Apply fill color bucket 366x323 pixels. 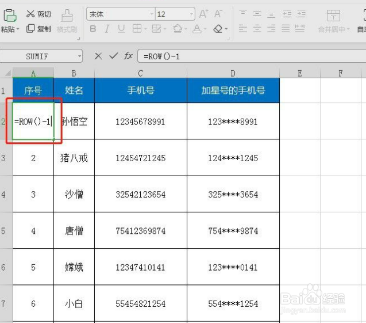(x=178, y=29)
